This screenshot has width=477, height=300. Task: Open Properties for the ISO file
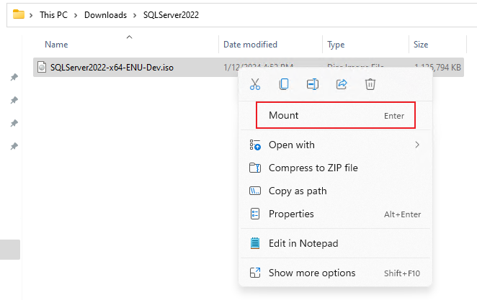coord(336,214)
